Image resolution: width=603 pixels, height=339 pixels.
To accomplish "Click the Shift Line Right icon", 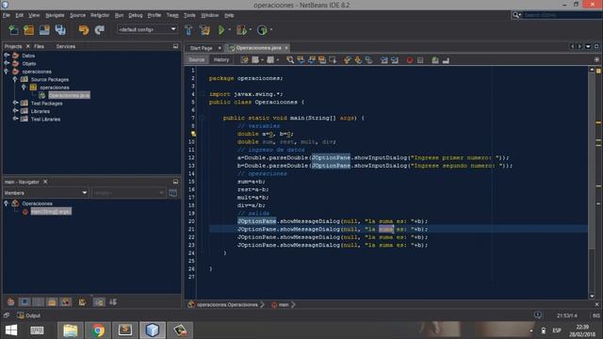I will [x=395, y=60].
